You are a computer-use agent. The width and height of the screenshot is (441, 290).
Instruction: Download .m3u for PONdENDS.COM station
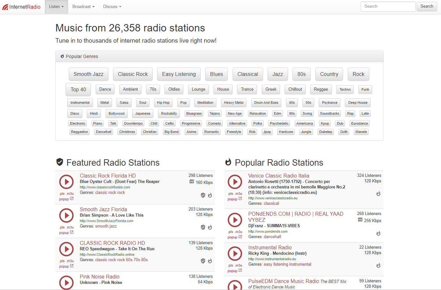[239, 232]
